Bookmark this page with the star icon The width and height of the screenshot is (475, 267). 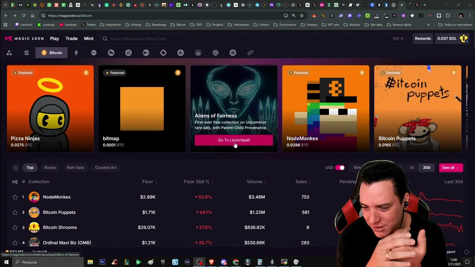click(302, 16)
